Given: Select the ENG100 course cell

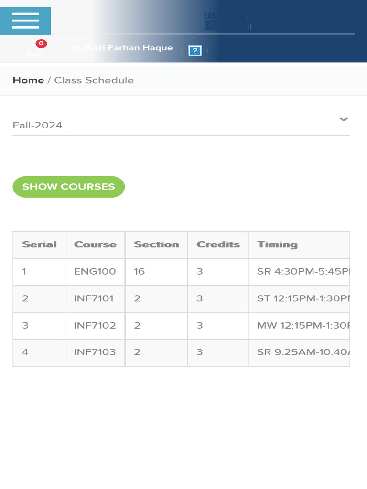Looking at the screenshot, I should [95, 272].
